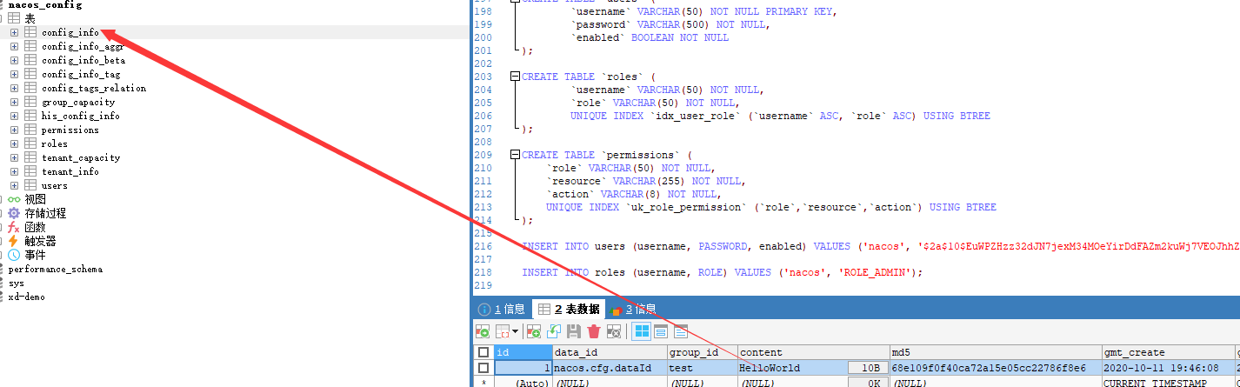Select the sys database
1240x387 pixels.
coord(17,283)
